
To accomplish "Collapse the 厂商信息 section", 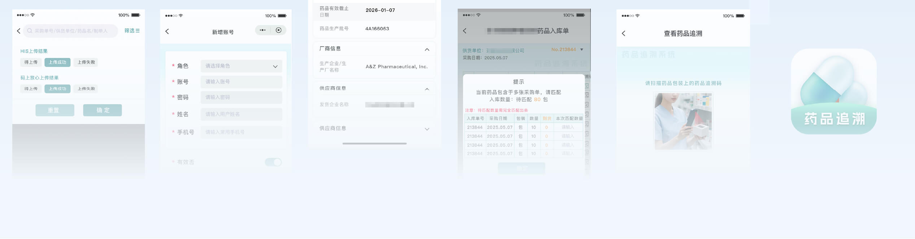I will pyautogui.click(x=427, y=50).
